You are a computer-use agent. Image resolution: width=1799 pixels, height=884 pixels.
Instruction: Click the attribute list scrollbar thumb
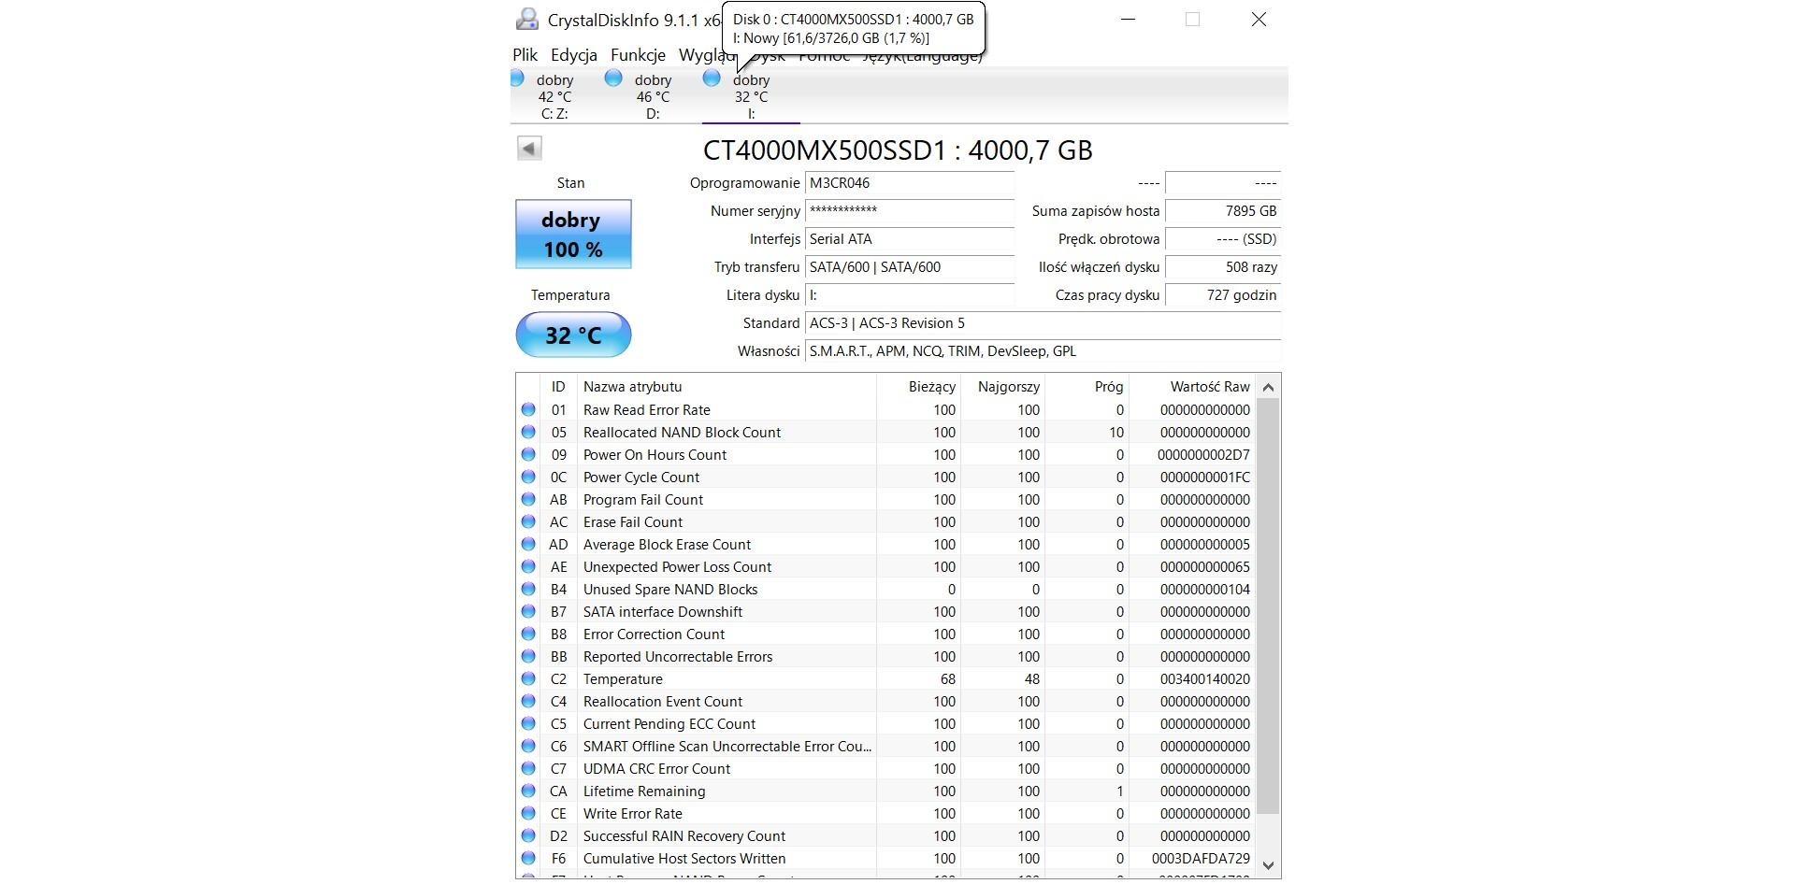pyautogui.click(x=1268, y=607)
